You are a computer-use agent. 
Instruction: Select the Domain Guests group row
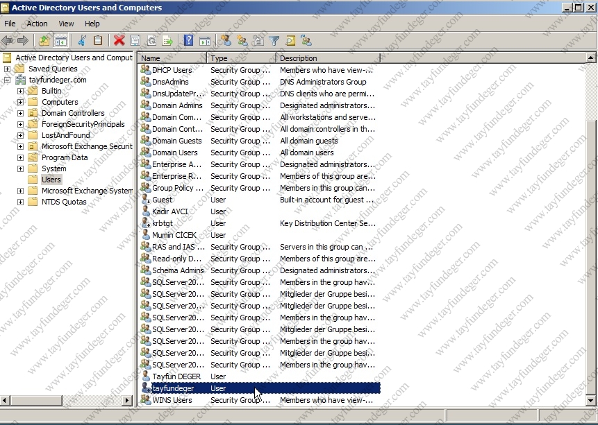coord(259,141)
